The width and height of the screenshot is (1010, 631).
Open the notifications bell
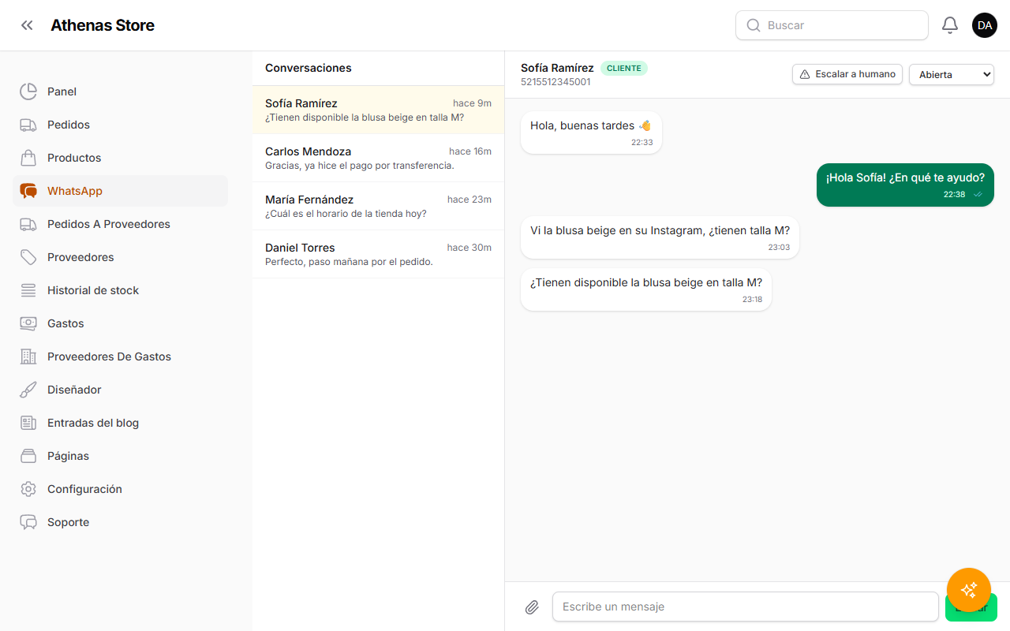pyautogui.click(x=950, y=25)
